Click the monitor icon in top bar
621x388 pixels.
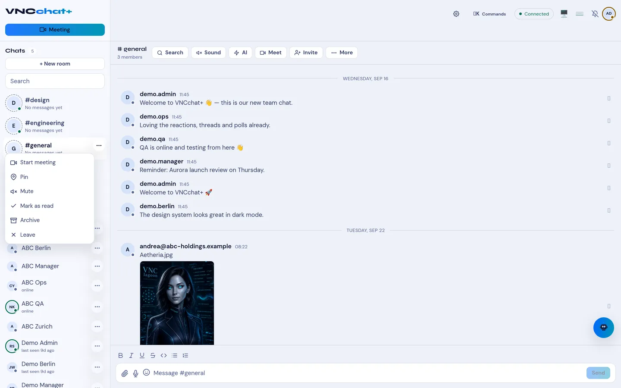point(564,14)
